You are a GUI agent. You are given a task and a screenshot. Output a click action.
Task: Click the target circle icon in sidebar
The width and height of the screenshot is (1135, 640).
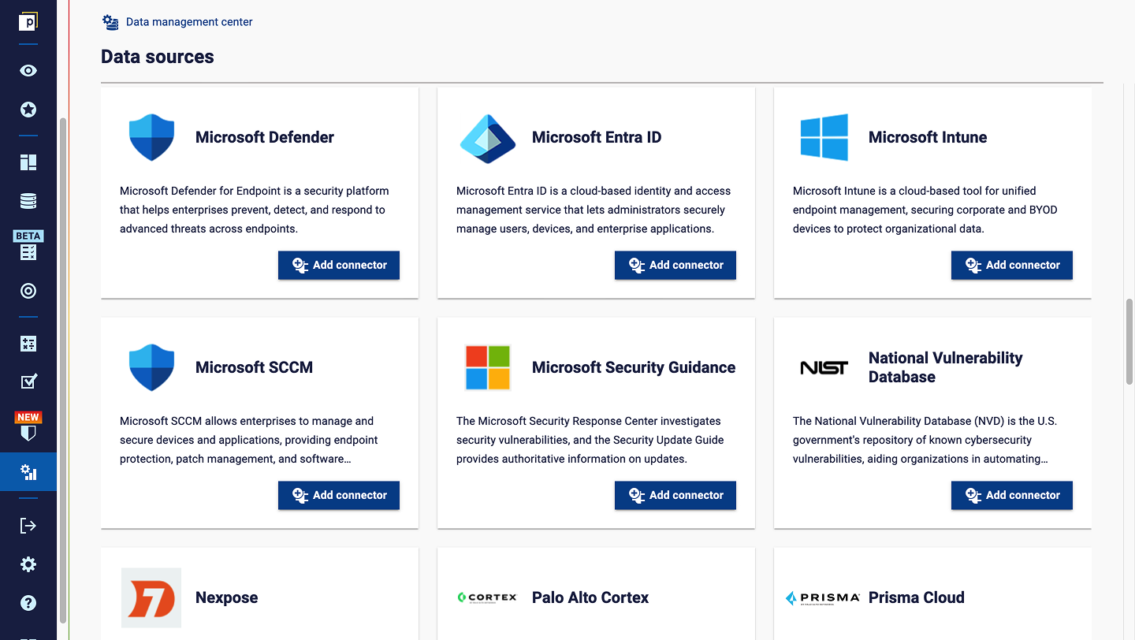click(x=28, y=292)
